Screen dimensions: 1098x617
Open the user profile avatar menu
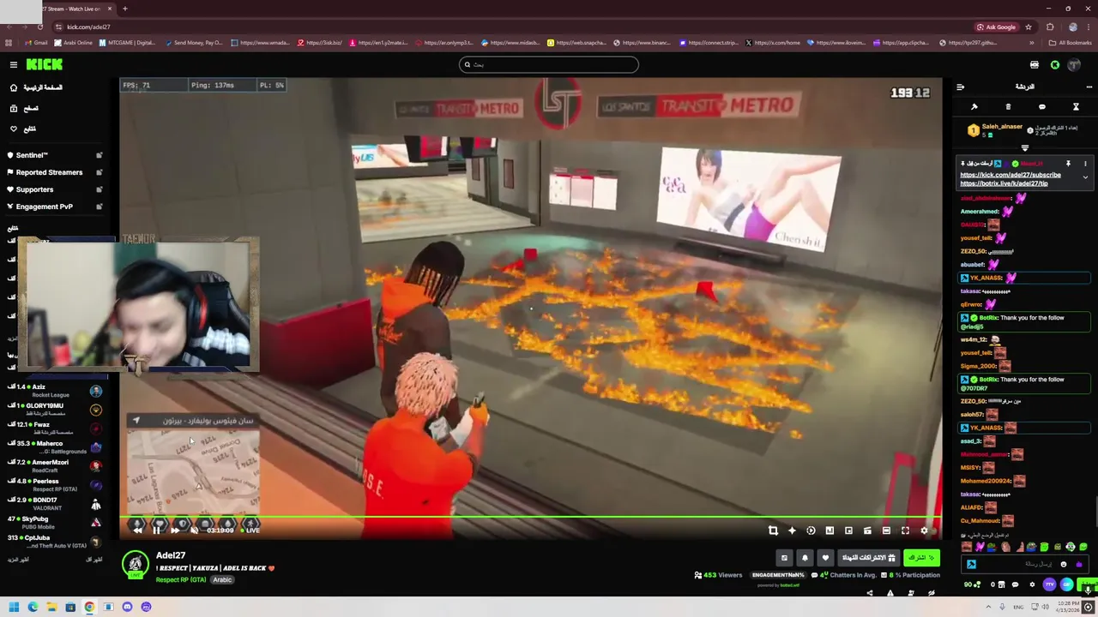1075,64
